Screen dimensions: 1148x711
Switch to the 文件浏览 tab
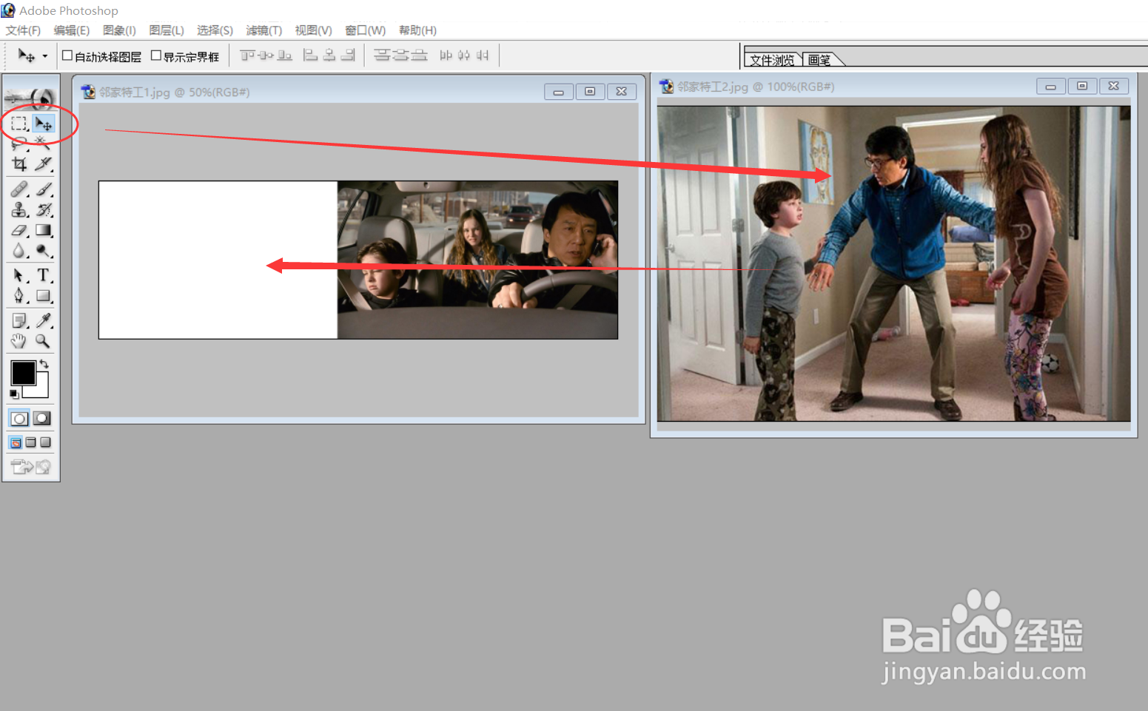coord(772,60)
